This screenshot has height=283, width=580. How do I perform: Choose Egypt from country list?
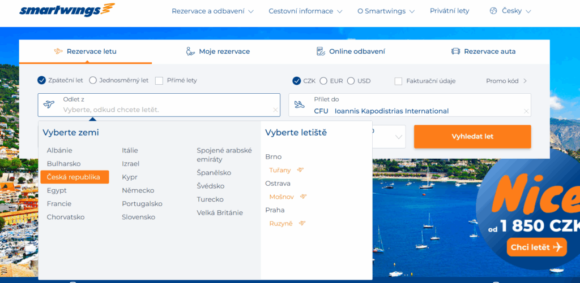click(57, 190)
